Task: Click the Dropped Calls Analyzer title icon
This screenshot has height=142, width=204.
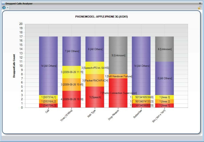Action: coord(3,3)
